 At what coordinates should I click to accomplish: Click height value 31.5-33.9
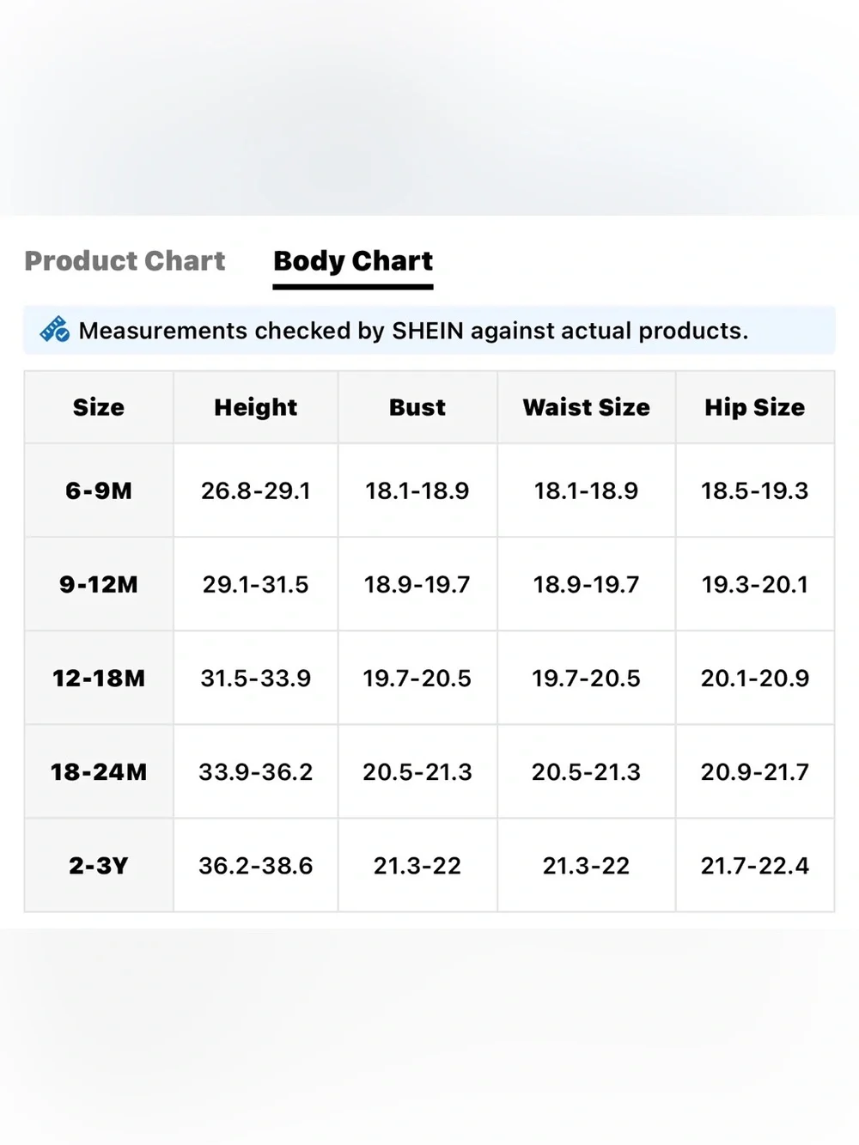point(256,678)
